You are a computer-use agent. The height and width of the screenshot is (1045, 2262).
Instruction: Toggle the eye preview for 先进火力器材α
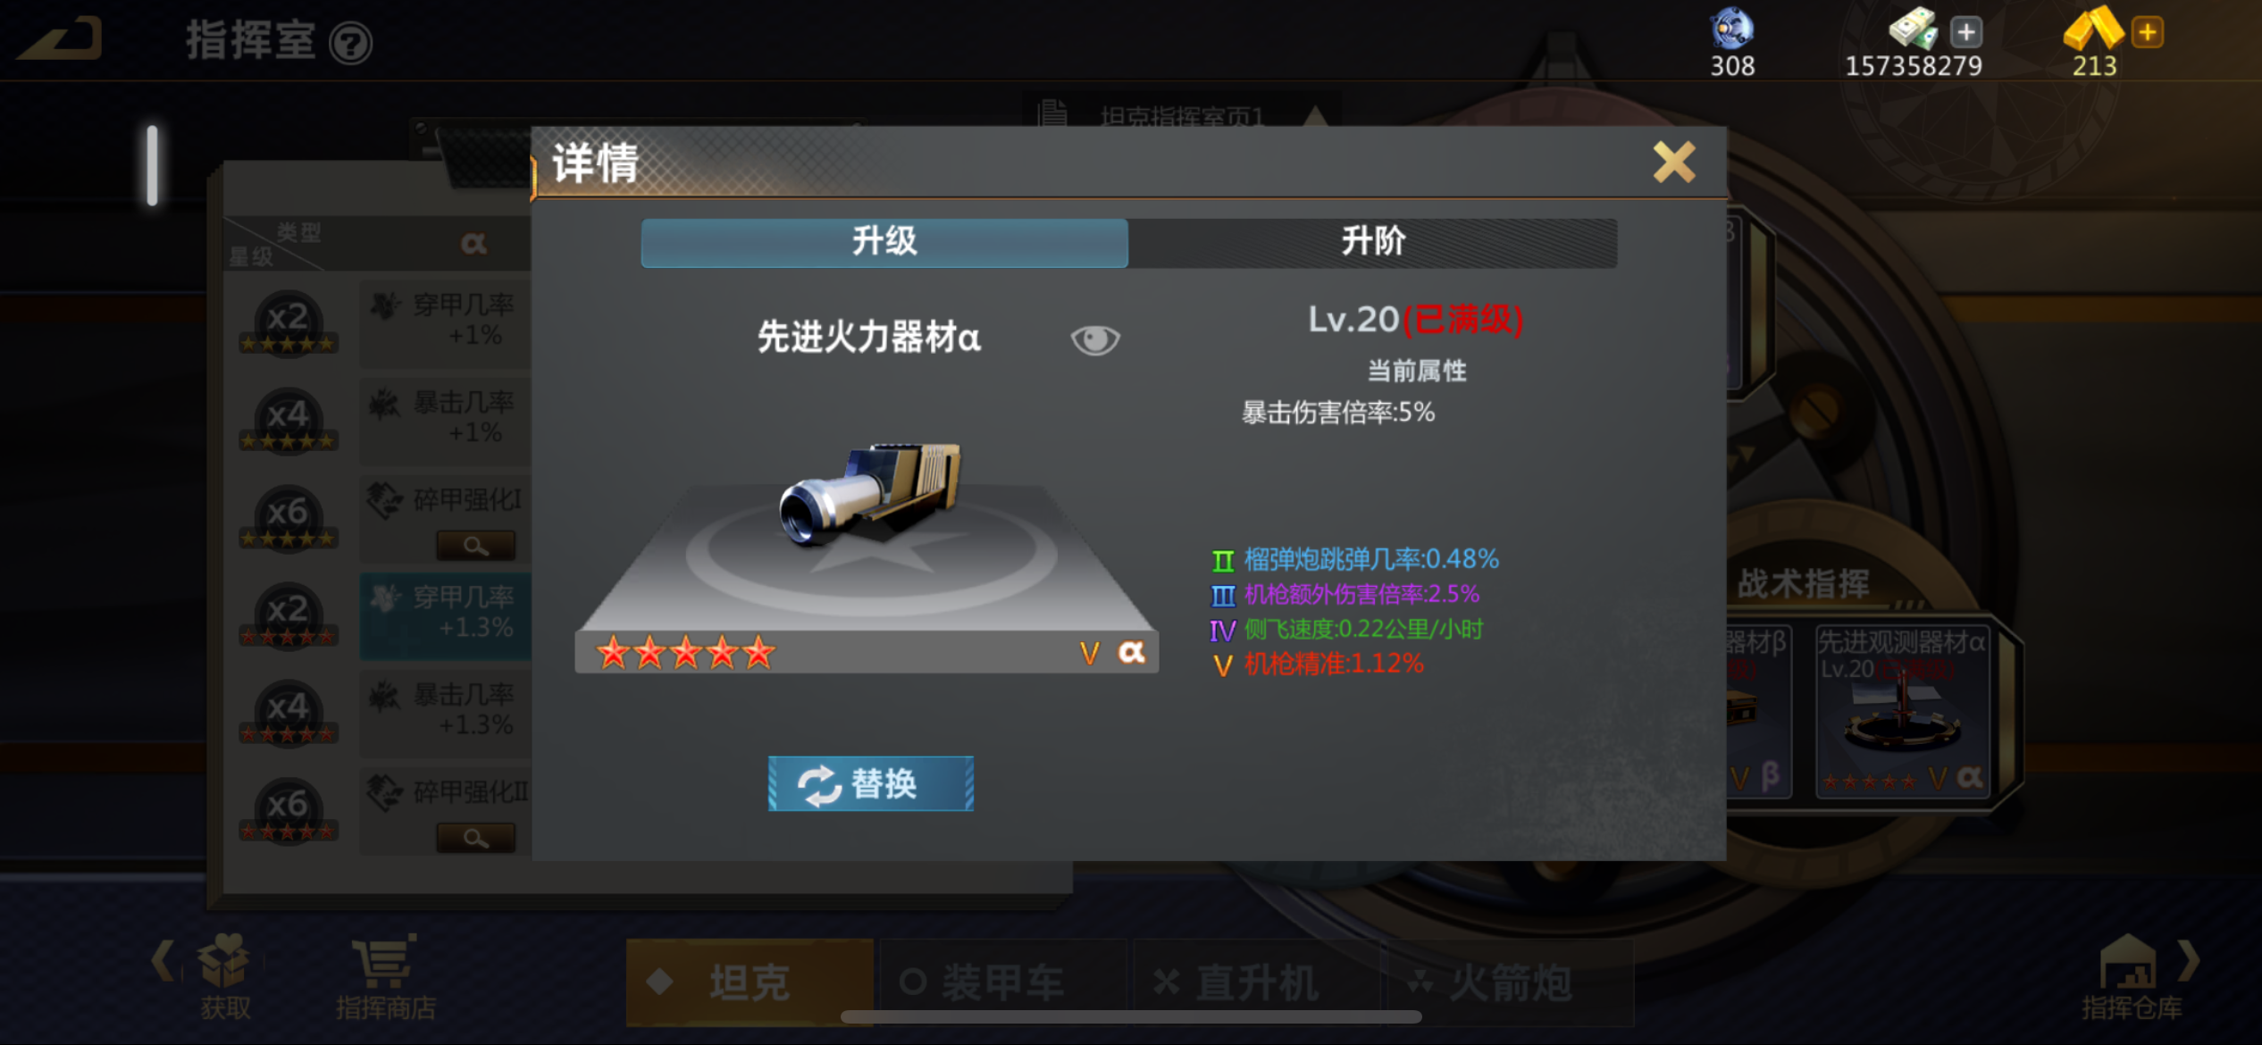click(1094, 339)
